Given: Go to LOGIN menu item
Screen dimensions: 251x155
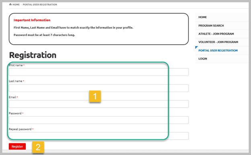Looking at the screenshot, I should (x=203, y=59).
